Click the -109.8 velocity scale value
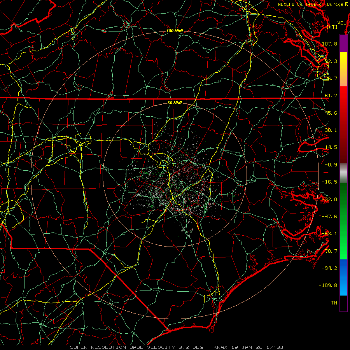 click(328, 285)
